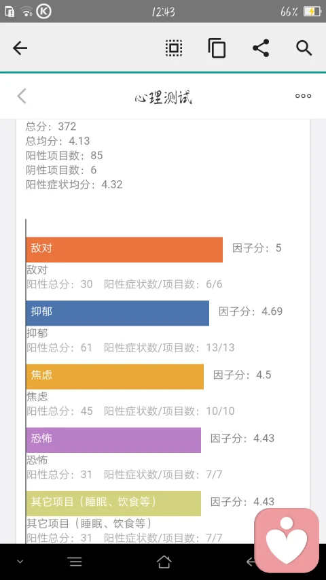
Task: Tap the yellow 焦虑 bar
Action: (x=115, y=377)
